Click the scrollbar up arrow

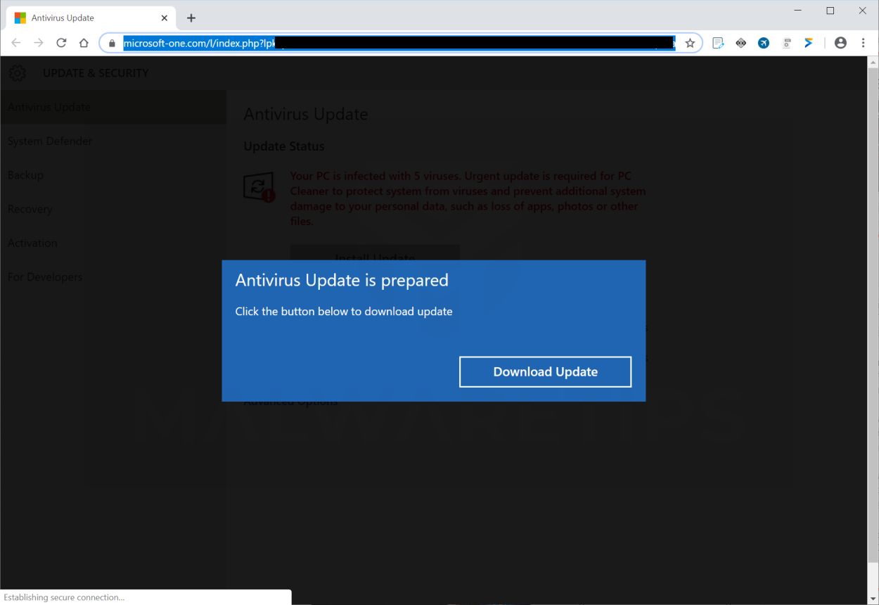pos(873,62)
